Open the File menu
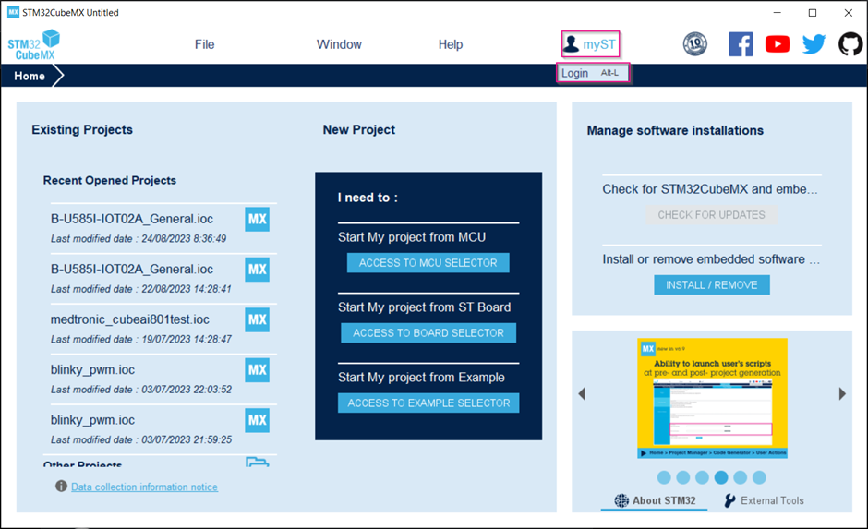The height and width of the screenshot is (529, 868). coord(204,44)
